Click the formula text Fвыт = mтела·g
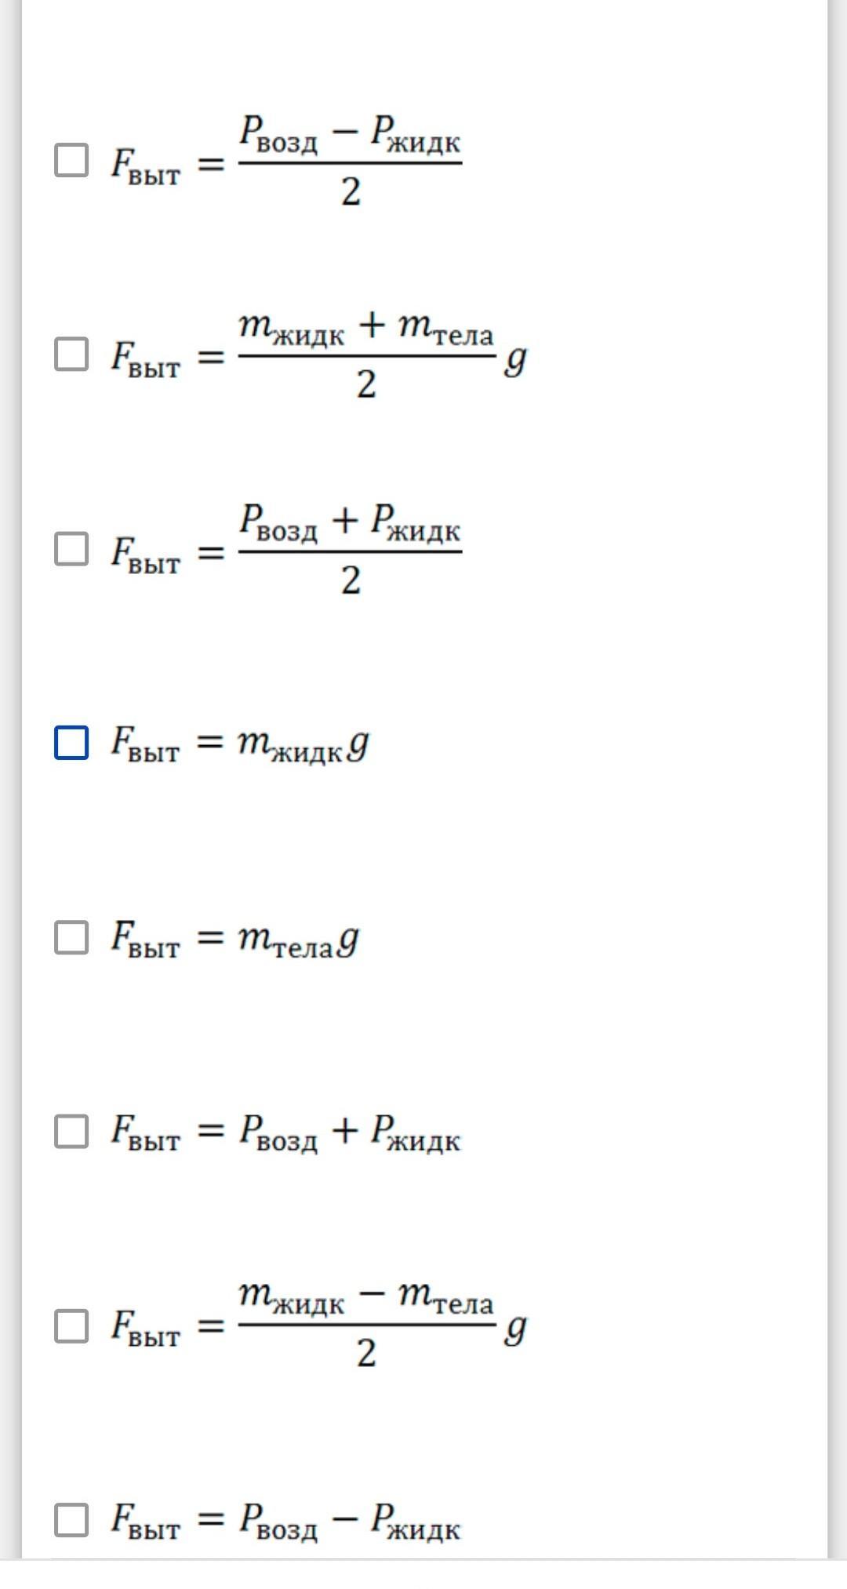The image size is (847, 1589). coord(235,937)
